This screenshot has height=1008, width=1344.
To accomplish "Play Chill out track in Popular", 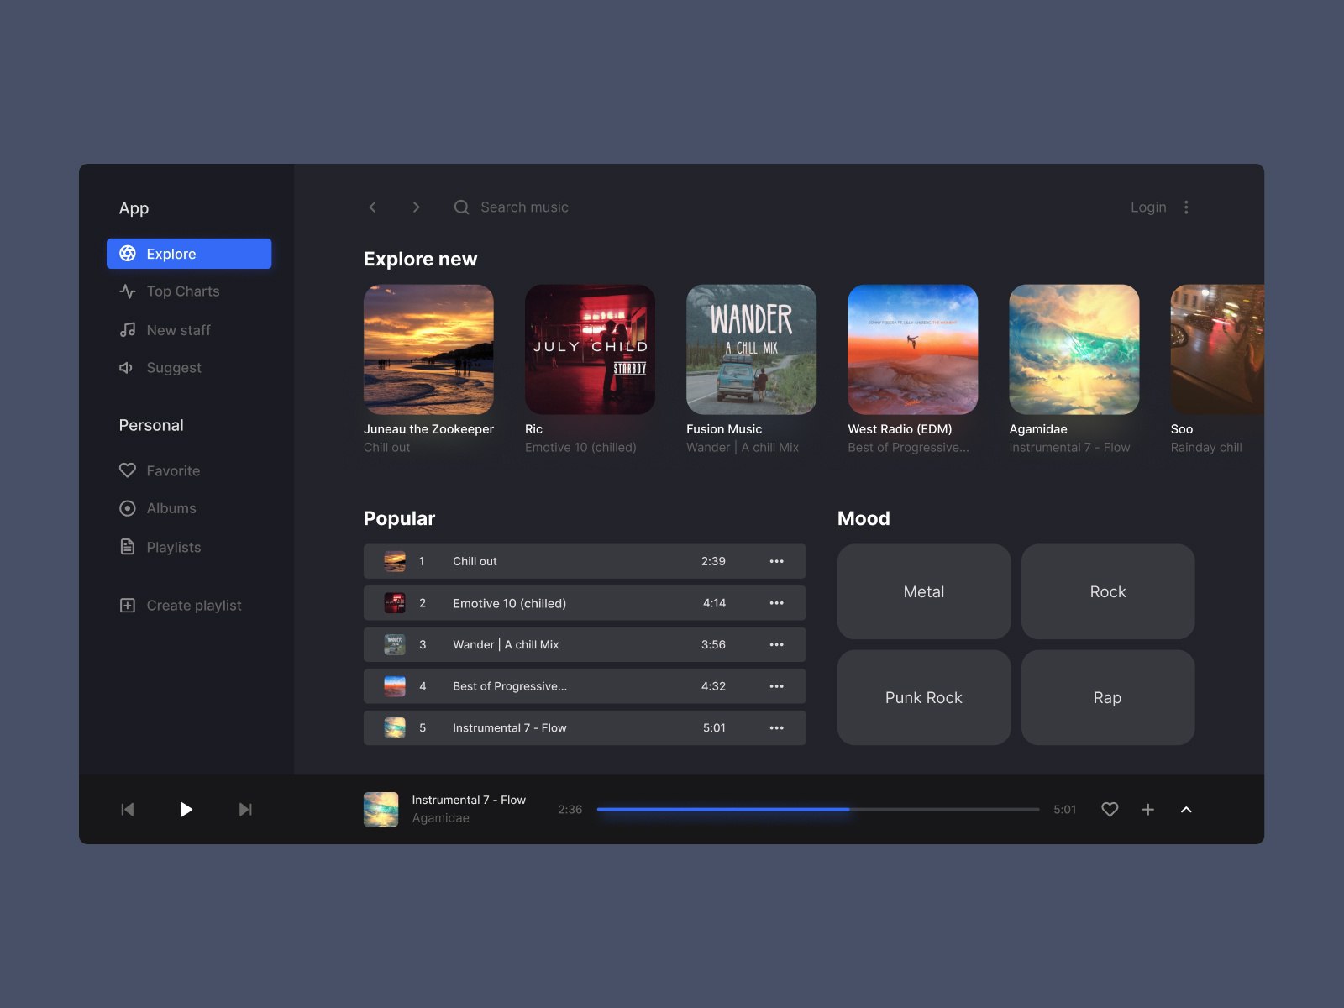I will click(x=585, y=561).
